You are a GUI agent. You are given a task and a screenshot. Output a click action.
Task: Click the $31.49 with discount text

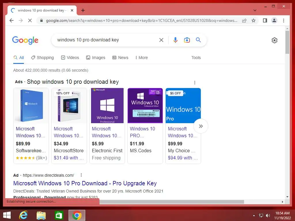(x=69, y=158)
